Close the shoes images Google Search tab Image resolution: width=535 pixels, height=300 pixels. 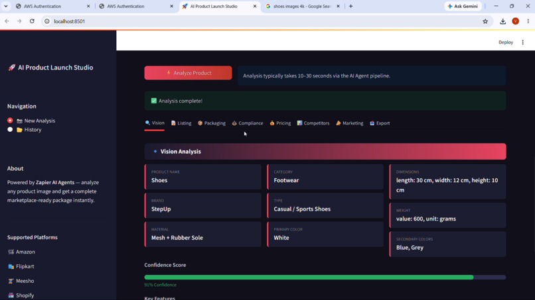coord(338,6)
